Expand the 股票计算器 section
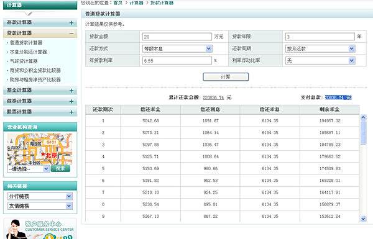 click(x=71, y=112)
